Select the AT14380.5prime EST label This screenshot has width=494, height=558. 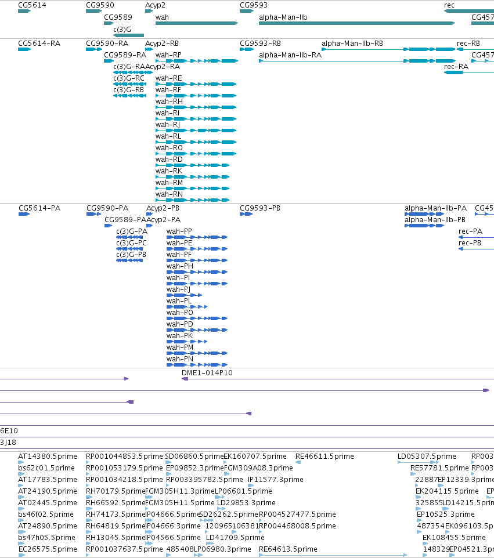tap(48, 456)
